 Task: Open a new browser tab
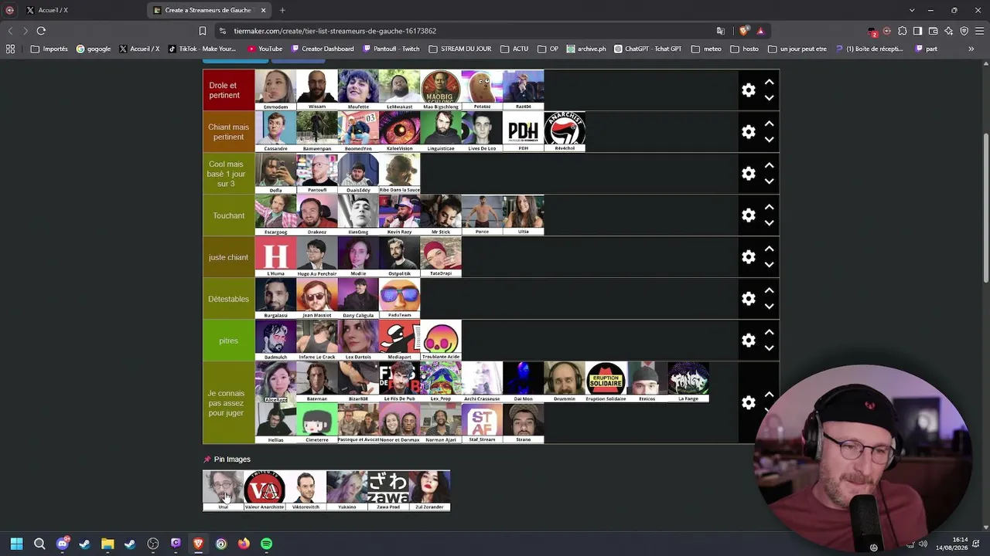coord(282,10)
